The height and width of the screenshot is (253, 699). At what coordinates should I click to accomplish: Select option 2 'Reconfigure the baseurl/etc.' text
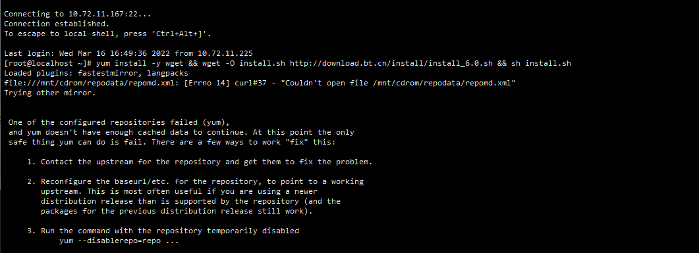click(195, 181)
